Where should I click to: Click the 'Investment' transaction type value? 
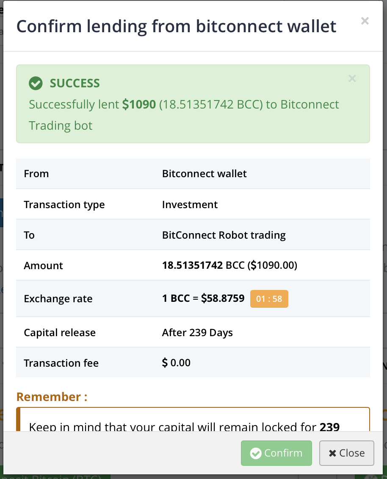190,205
